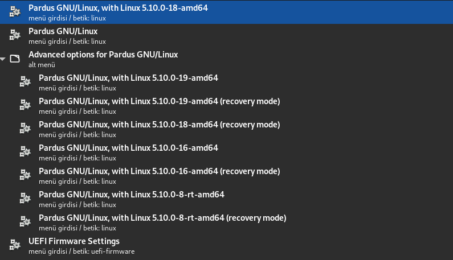Click gear icon for 5.10.0-8-rt-amd64 non-recovery entry
Image resolution: width=453 pixels, height=260 pixels.
click(25, 199)
